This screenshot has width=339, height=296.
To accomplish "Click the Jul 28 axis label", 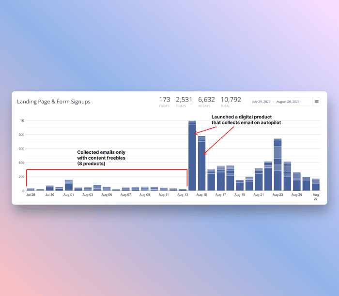I will tap(31, 195).
